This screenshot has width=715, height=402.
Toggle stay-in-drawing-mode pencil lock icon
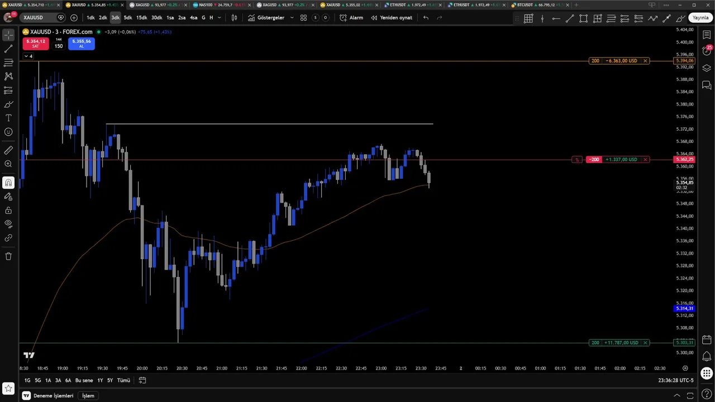tap(8, 197)
